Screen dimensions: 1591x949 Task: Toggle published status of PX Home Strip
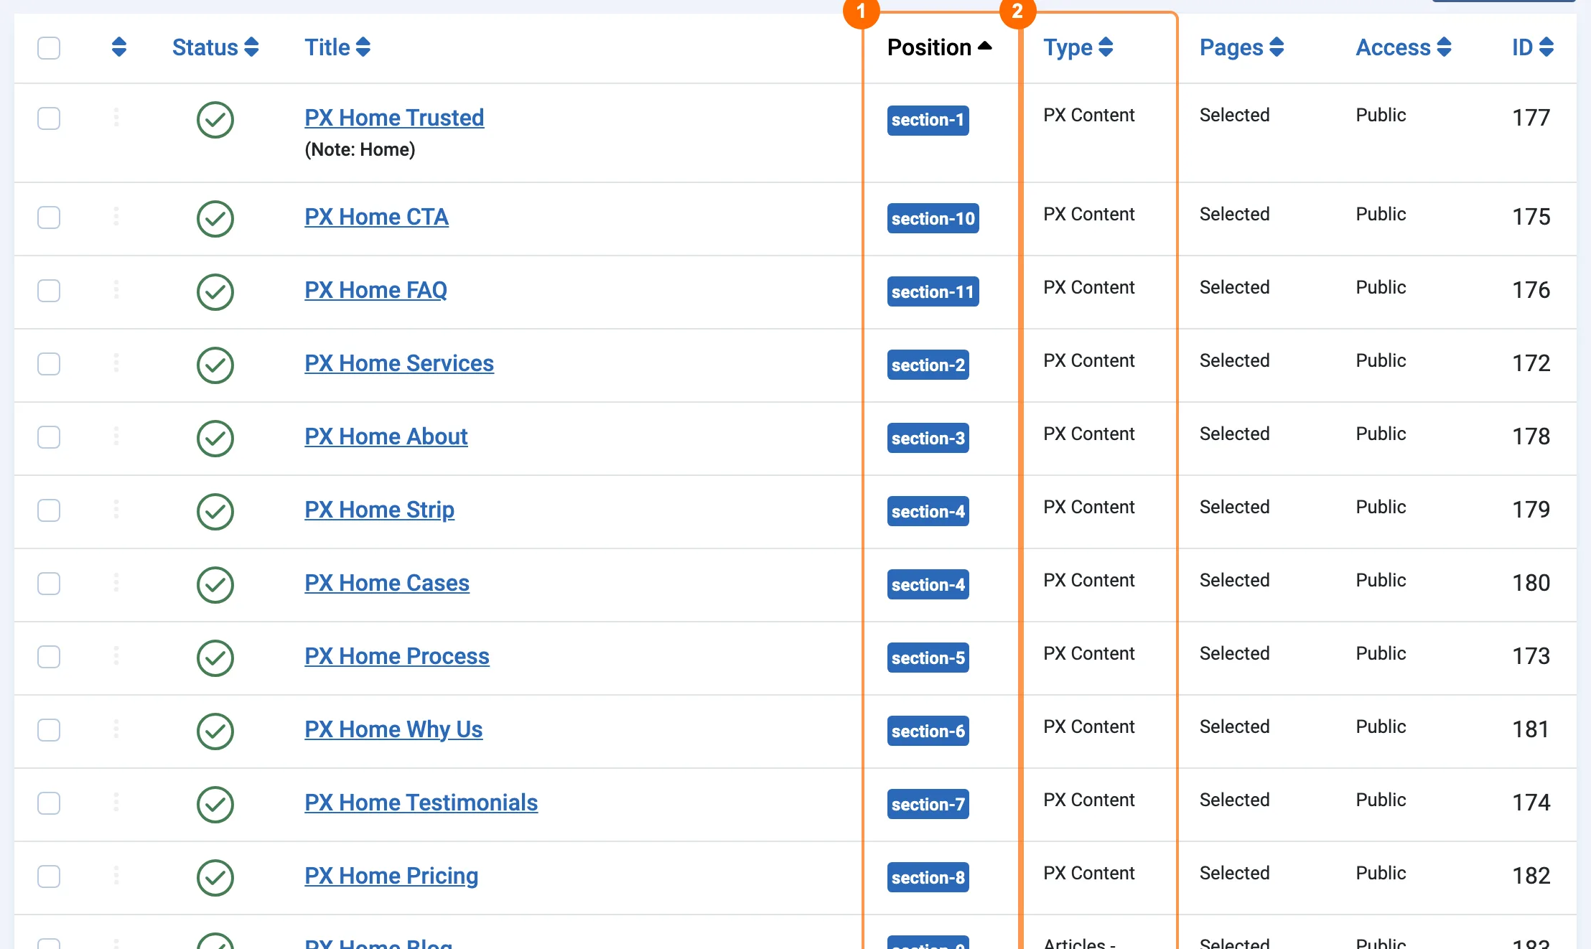pos(215,512)
